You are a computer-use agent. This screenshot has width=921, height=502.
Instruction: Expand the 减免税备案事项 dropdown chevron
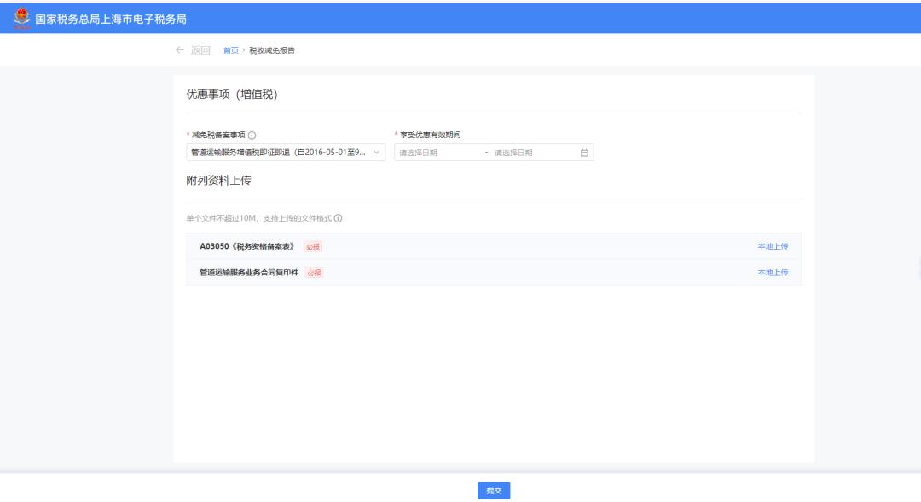(376, 153)
